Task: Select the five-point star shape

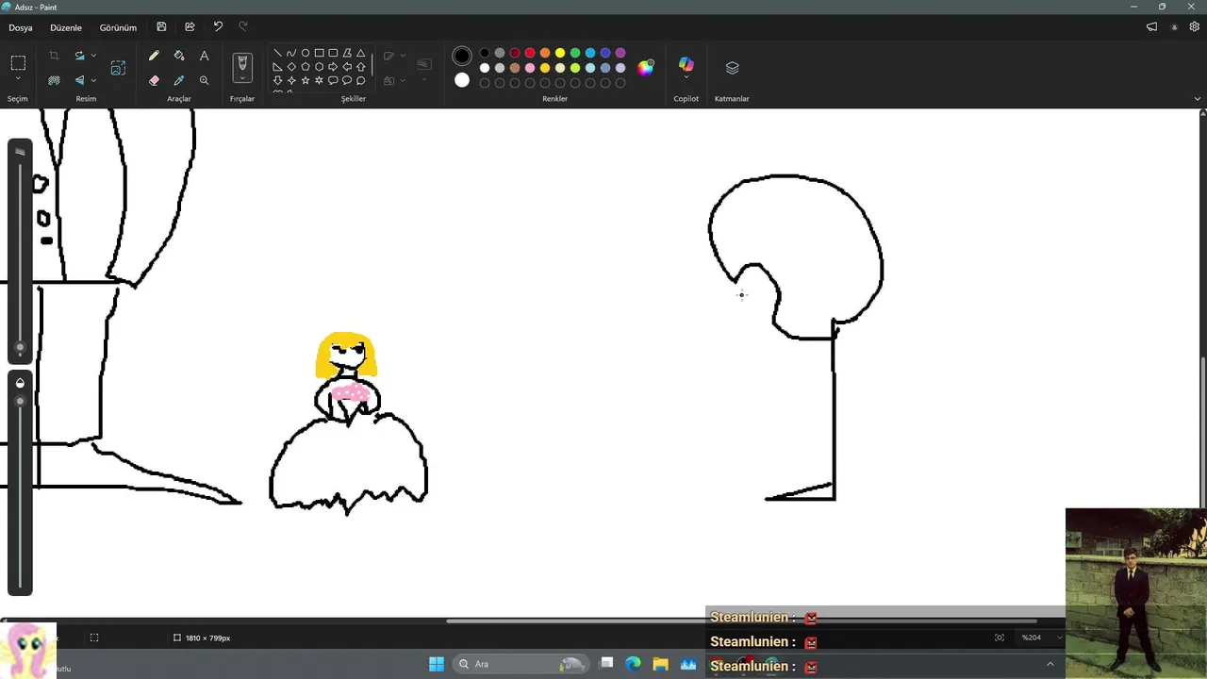Action: click(x=306, y=81)
